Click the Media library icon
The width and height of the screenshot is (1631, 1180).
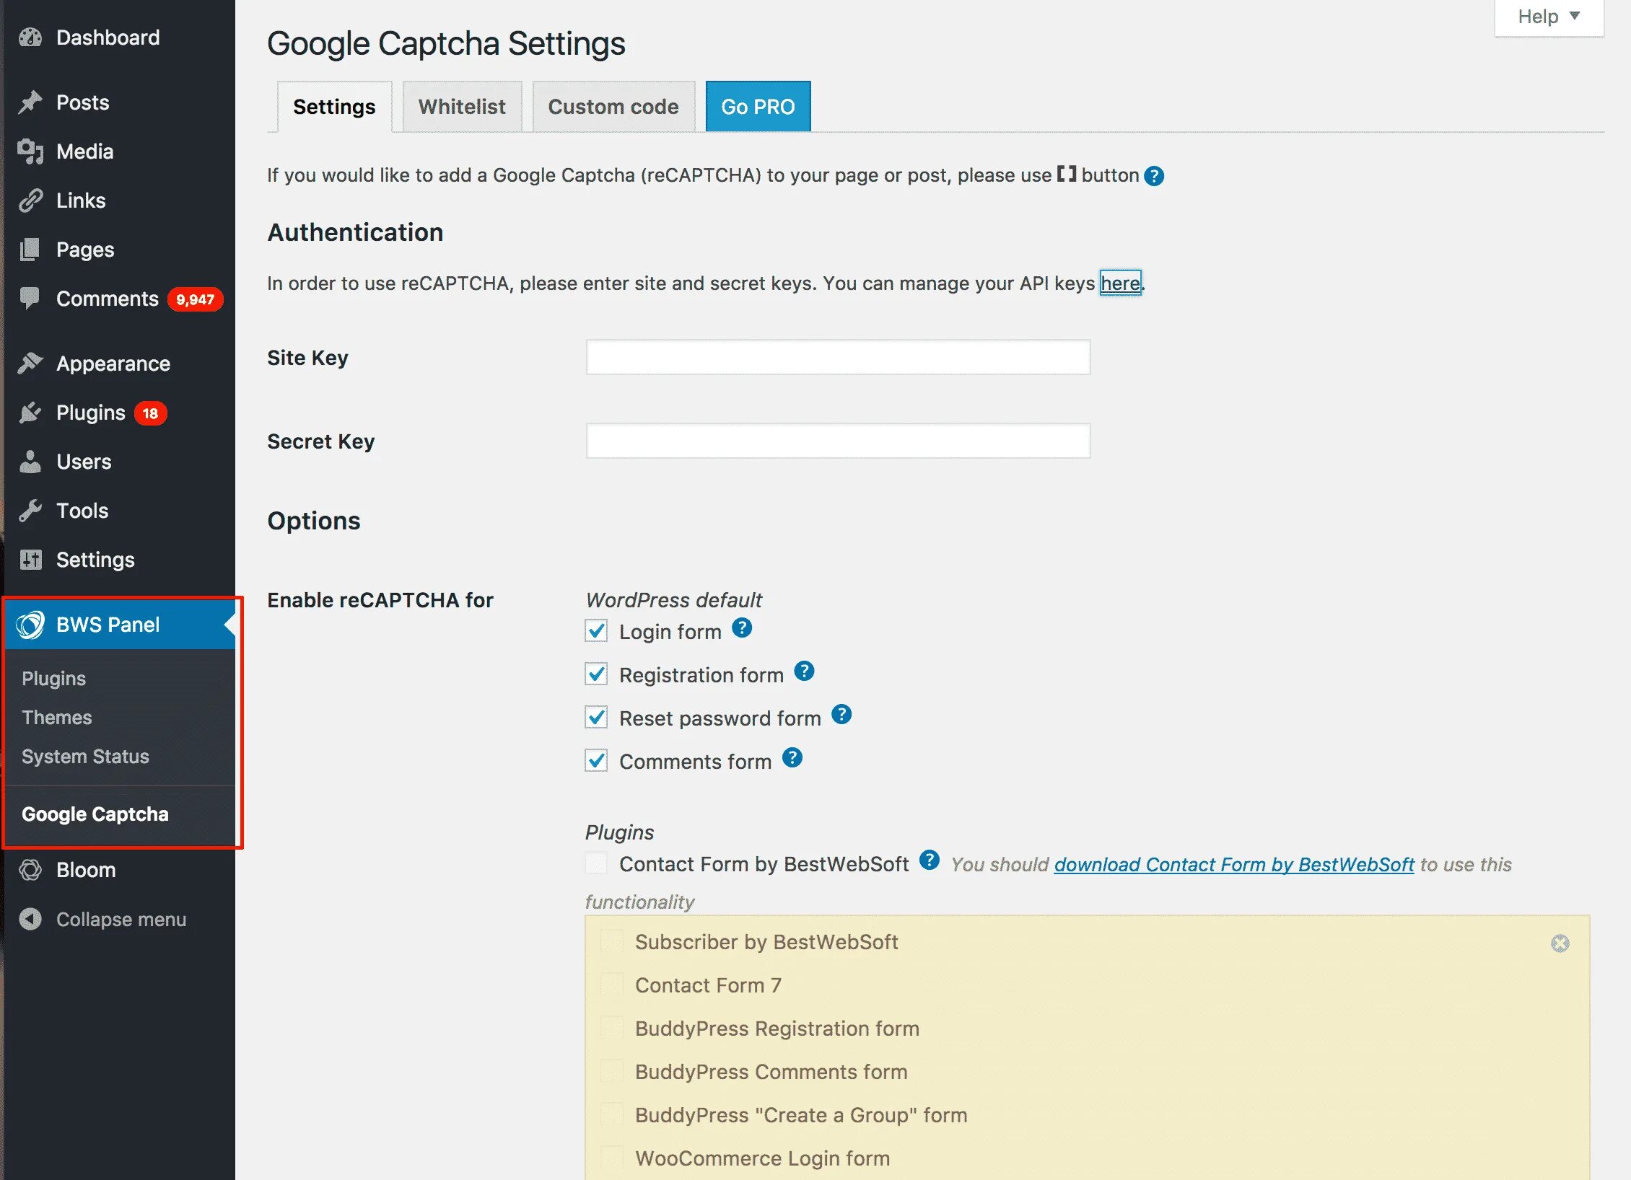coord(30,151)
